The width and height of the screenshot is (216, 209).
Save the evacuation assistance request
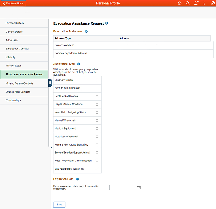tap(59, 205)
